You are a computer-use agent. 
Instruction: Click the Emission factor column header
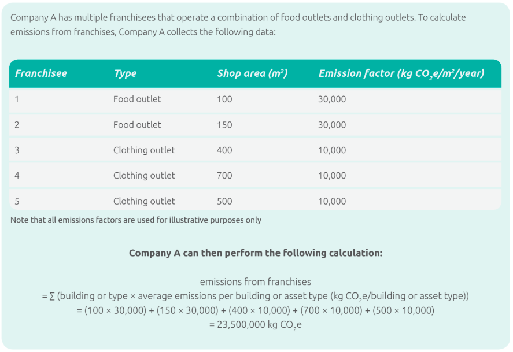point(401,73)
